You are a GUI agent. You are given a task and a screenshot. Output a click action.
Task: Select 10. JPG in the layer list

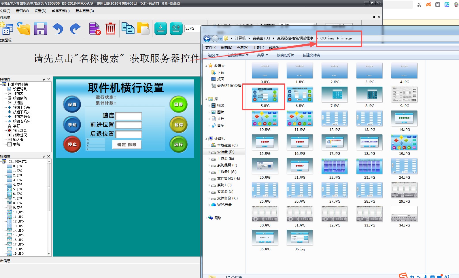(18, 212)
